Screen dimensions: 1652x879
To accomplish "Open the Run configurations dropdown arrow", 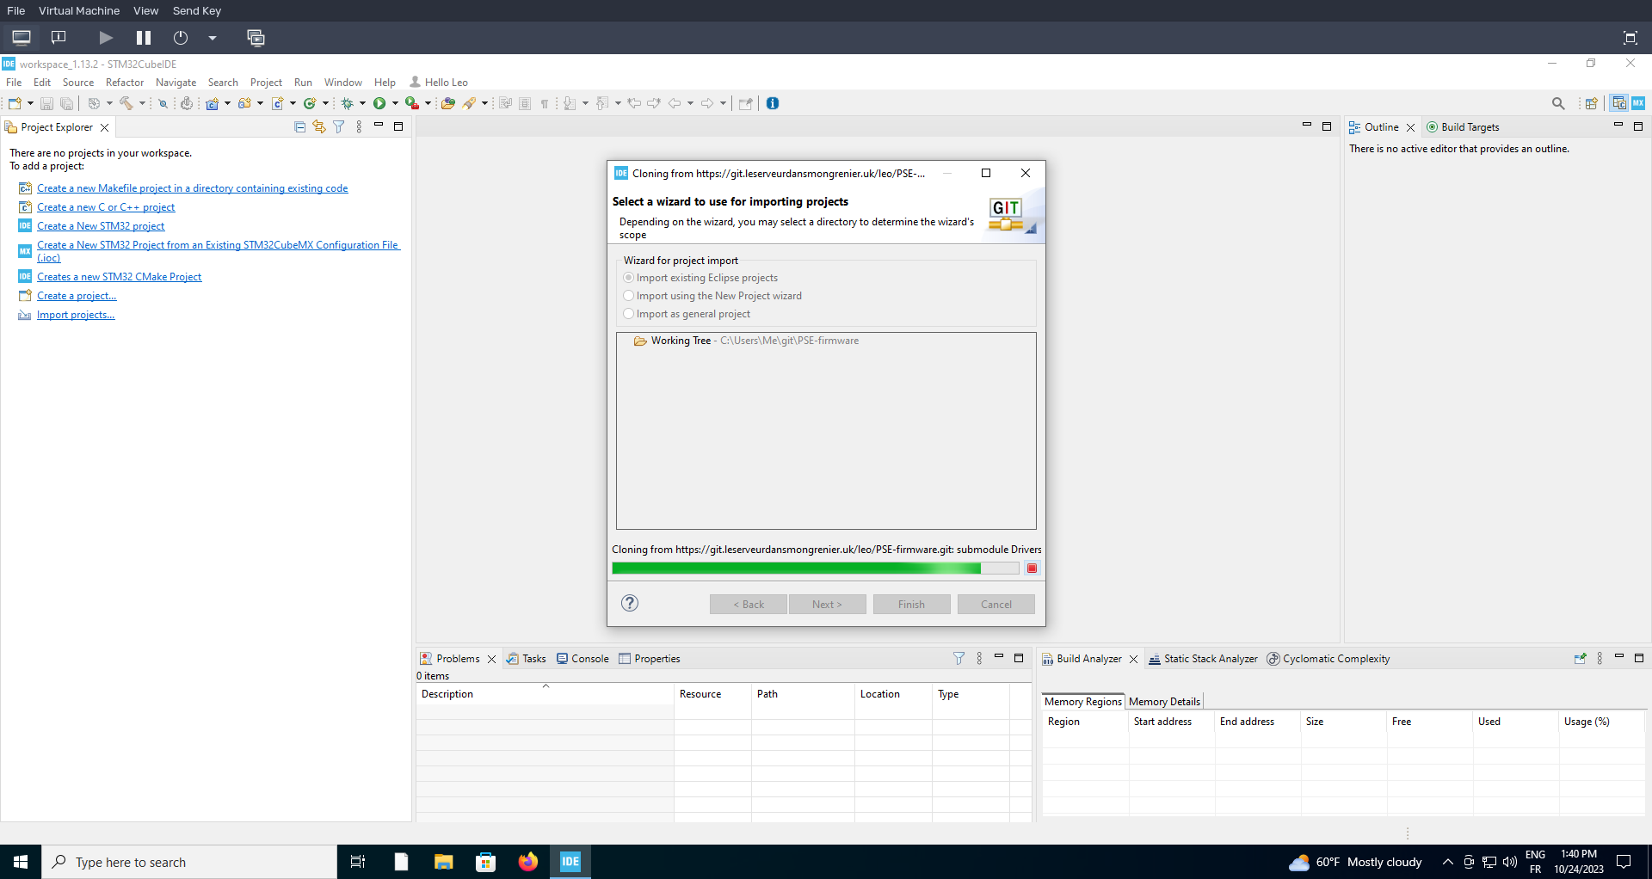I will click(395, 103).
